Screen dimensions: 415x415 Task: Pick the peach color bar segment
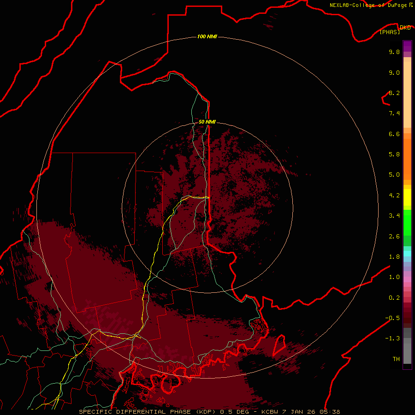[x=407, y=94]
